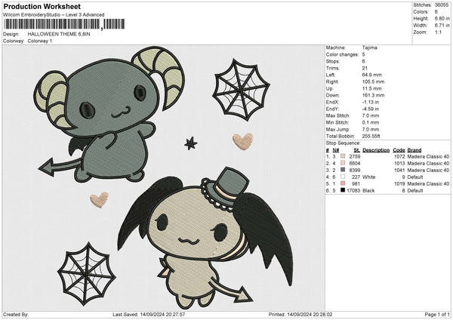The image size is (453, 320).
Task: Click the "Printed: 14/09/2024 20:28:02" footer text
Action: tap(300, 314)
